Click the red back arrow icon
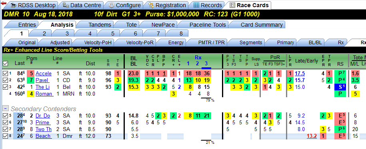The image size is (366, 149). 3,4
